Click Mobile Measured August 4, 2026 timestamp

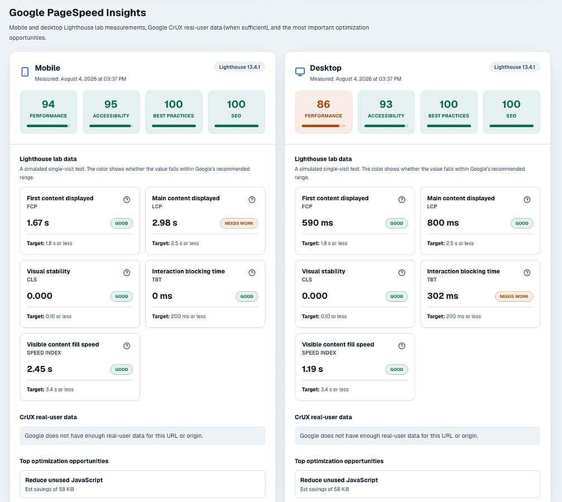coord(80,79)
